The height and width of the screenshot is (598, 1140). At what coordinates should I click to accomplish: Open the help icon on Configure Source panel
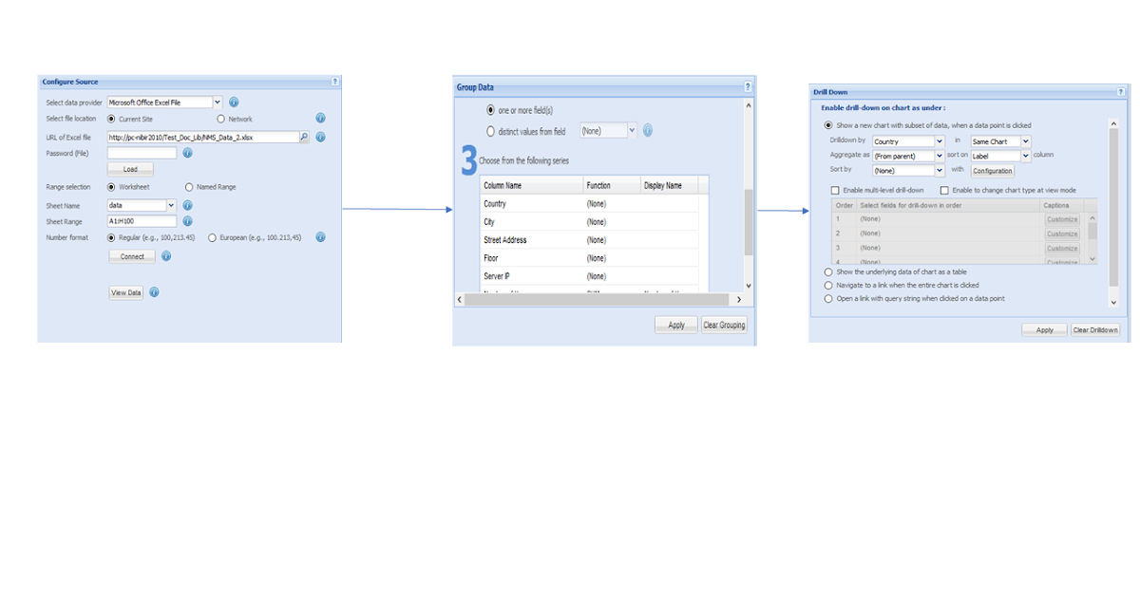click(x=334, y=82)
